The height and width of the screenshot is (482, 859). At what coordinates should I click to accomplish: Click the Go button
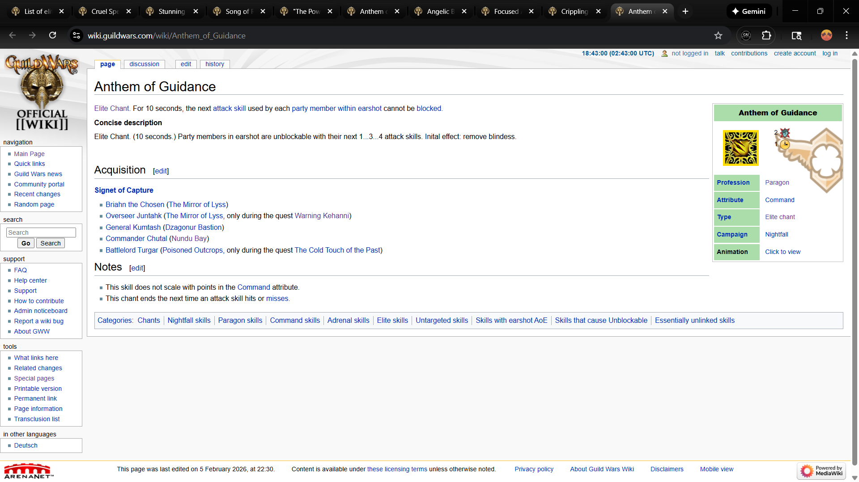[x=26, y=243]
